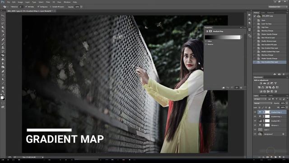This screenshot has width=289, height=163.
Task: Click the trash icon in Layers panel
Action: click(284, 157)
